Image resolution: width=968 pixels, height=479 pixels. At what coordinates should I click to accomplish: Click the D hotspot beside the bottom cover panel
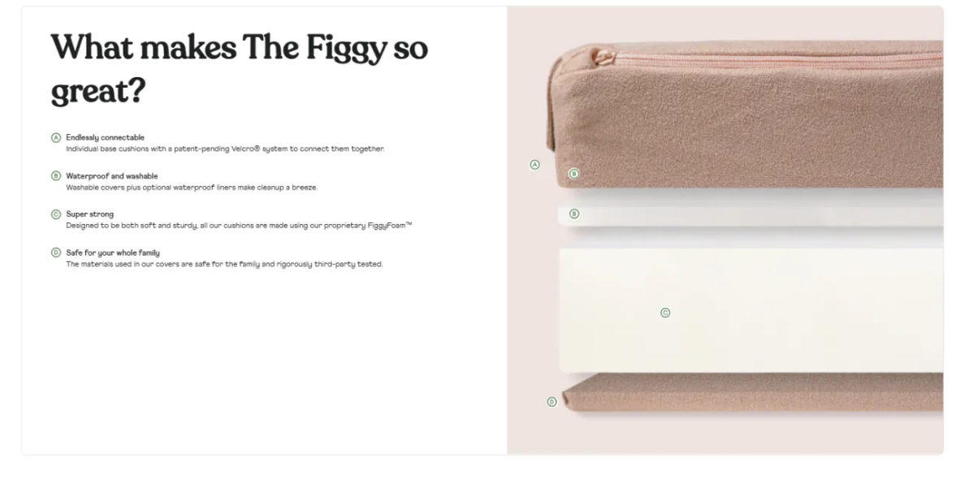click(552, 402)
